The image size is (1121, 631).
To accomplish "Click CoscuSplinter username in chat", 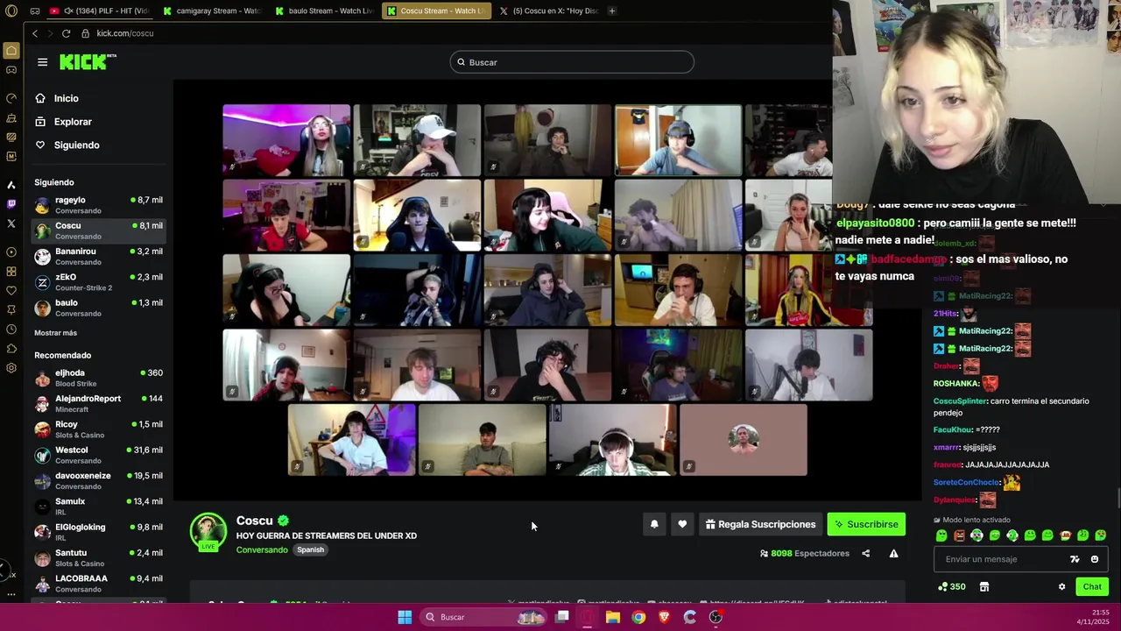I will (x=960, y=401).
